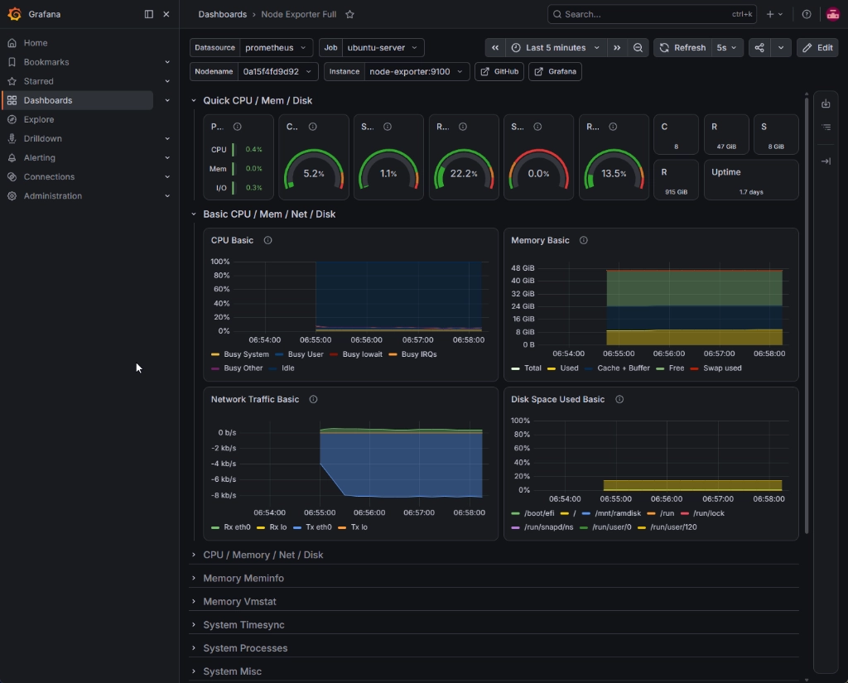This screenshot has height=683, width=848.
Task: Open the Last 5 minutes time picker
Action: [x=556, y=47]
